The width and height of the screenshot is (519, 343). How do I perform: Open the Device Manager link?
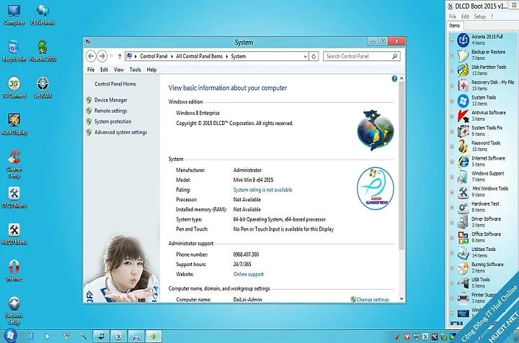point(110,100)
